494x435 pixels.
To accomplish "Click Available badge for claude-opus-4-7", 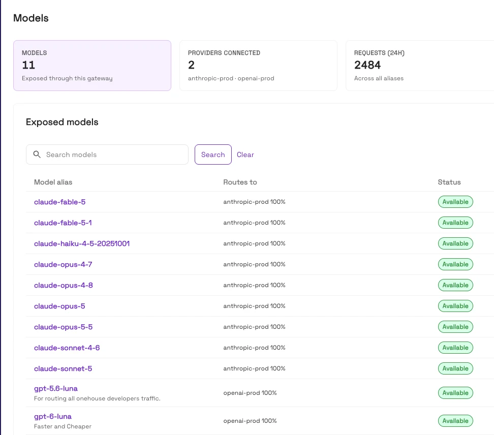I will pos(455,264).
